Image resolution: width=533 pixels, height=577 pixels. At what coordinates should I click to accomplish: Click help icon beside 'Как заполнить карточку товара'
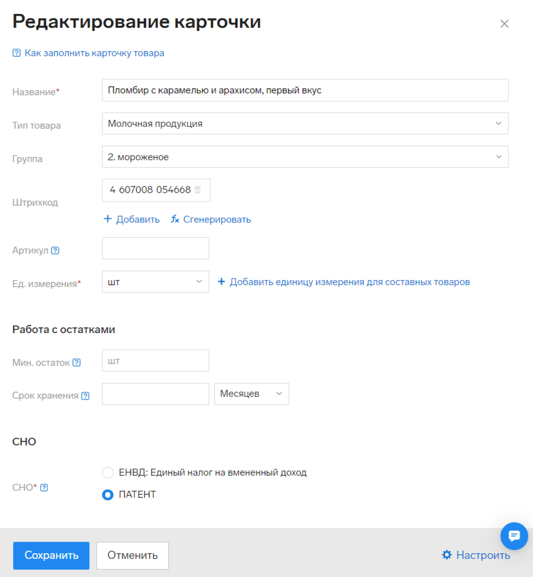click(x=17, y=53)
